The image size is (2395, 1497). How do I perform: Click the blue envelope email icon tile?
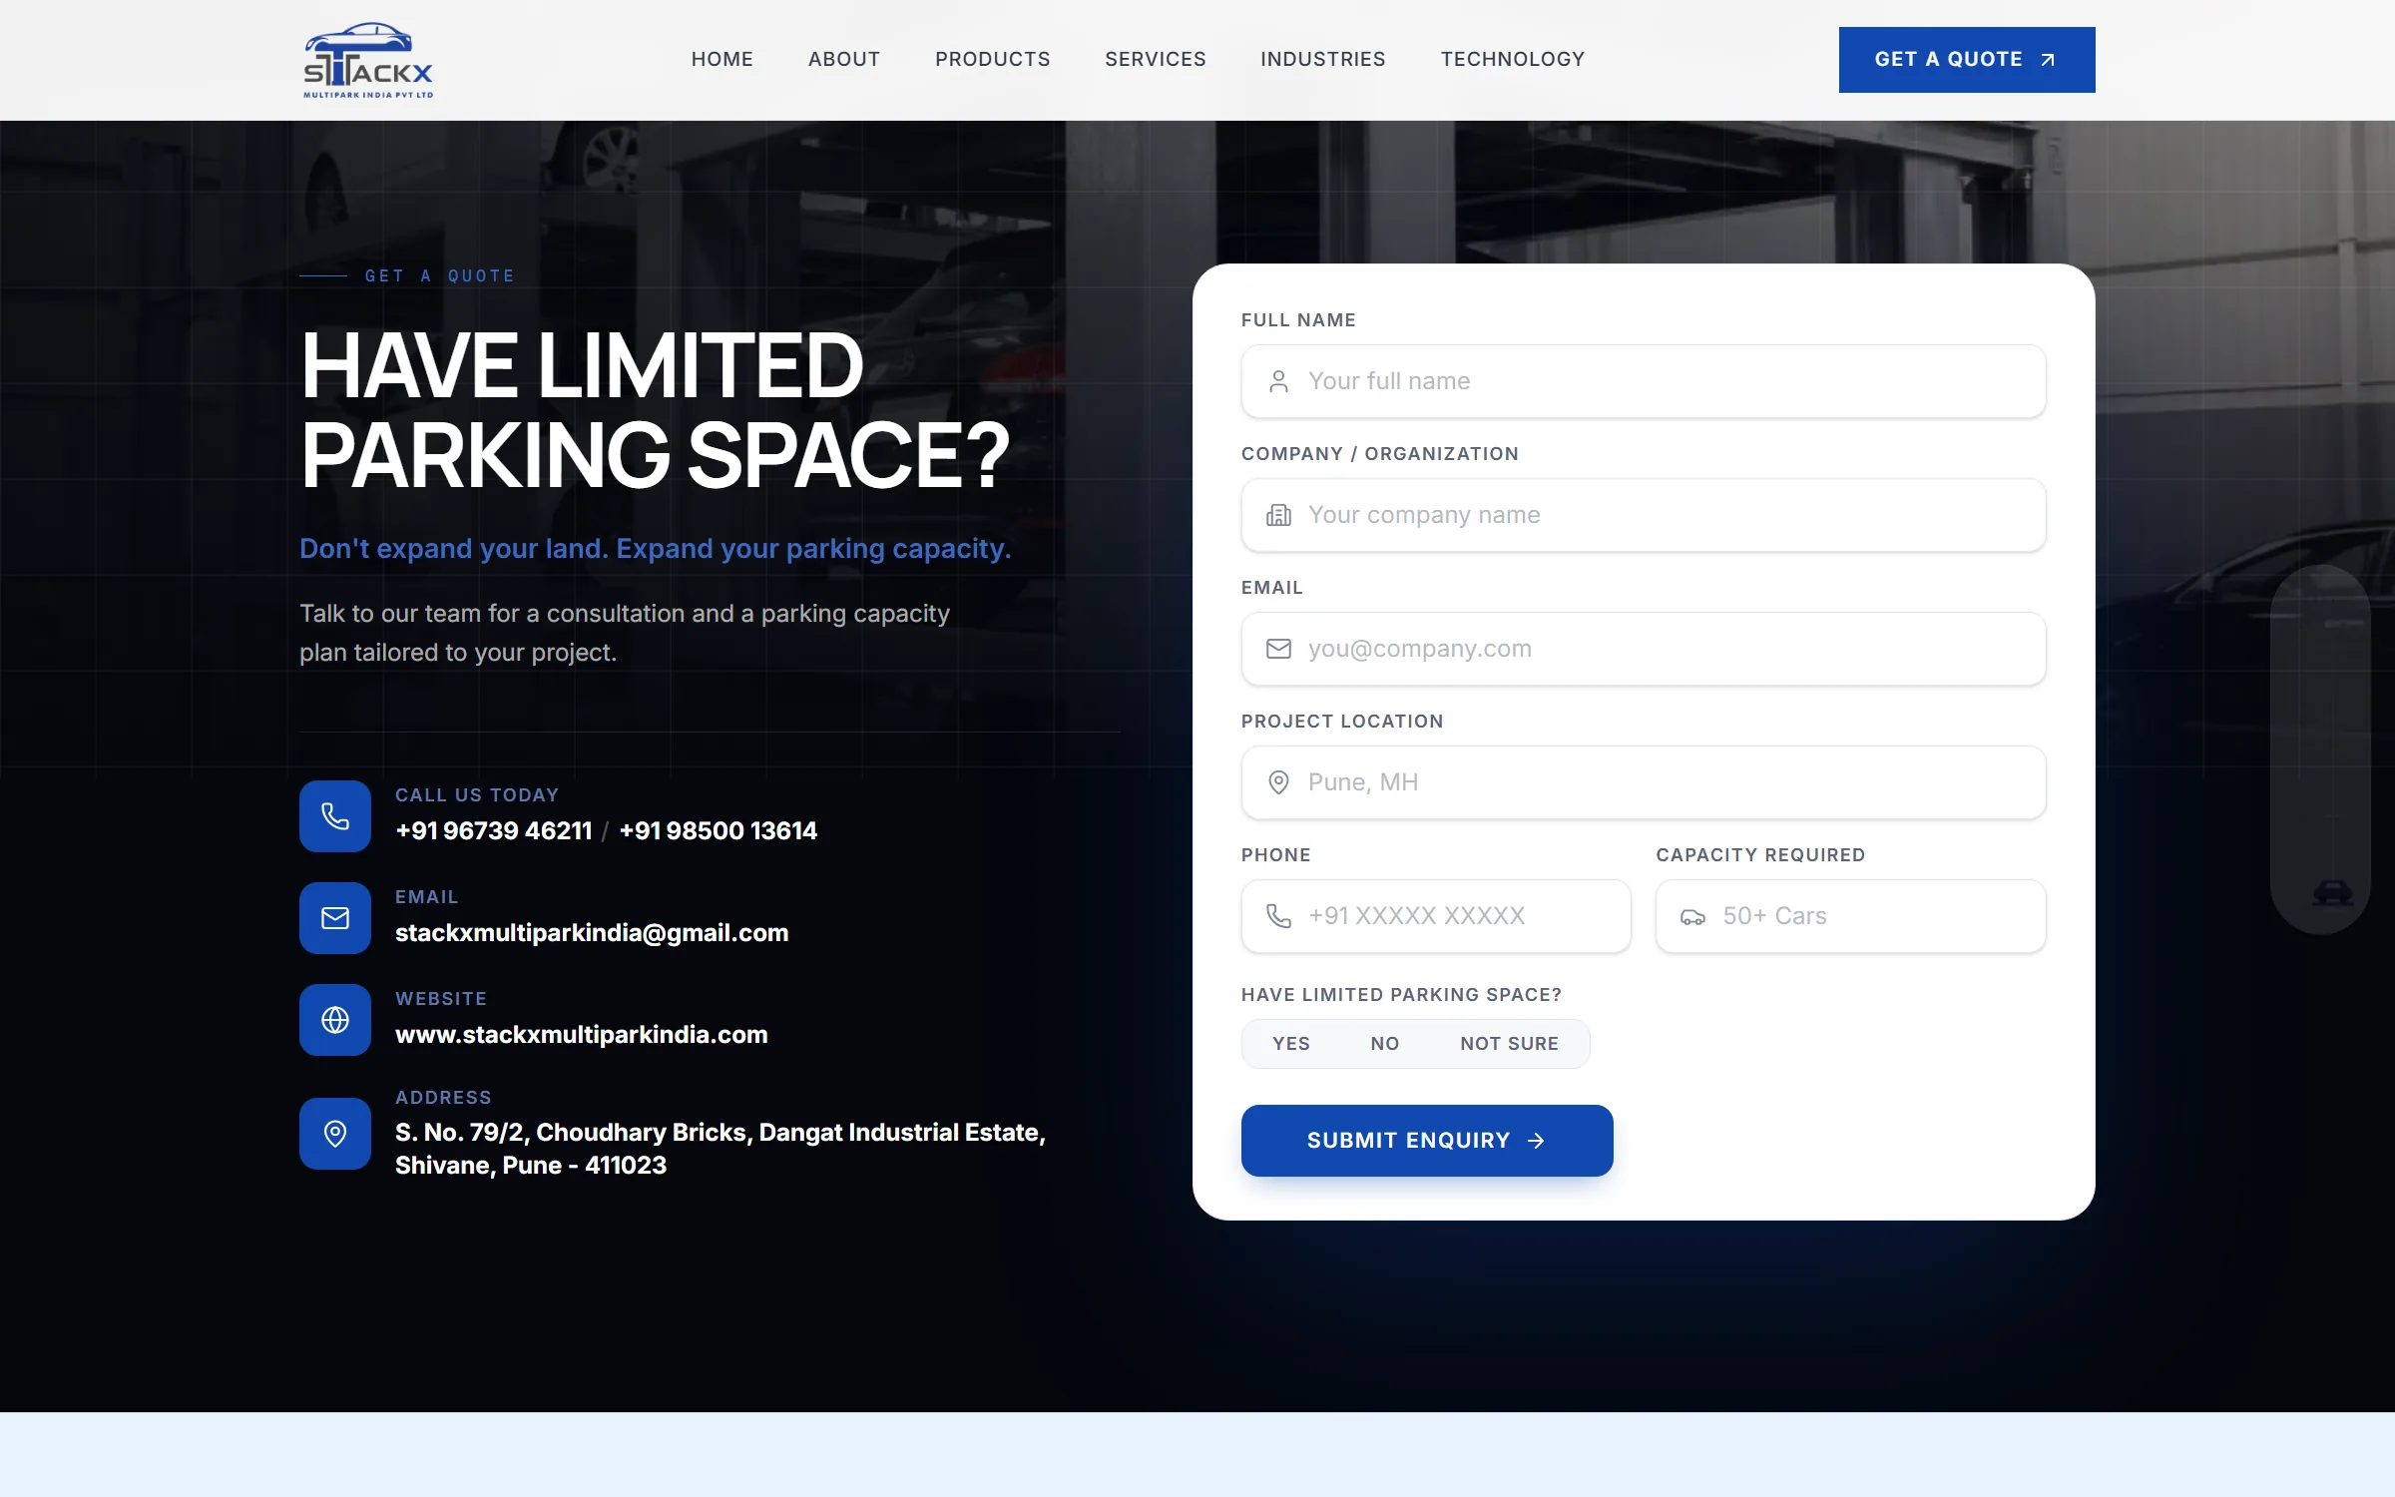pyautogui.click(x=335, y=918)
